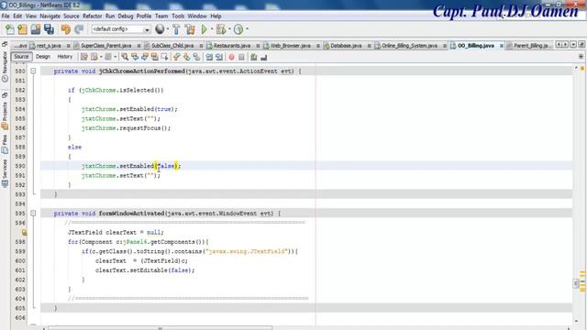Maximize editor window button near tabs
This screenshot has width=587, height=330.
tap(581, 45)
